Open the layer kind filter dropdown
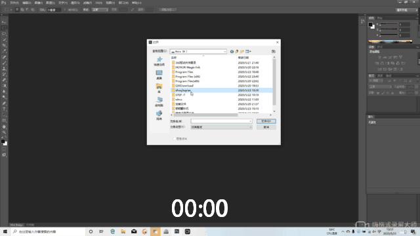The height and width of the screenshot is (236, 420). pyautogui.click(x=375, y=81)
